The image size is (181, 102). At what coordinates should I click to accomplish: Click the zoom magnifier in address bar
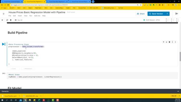coord(138,5)
